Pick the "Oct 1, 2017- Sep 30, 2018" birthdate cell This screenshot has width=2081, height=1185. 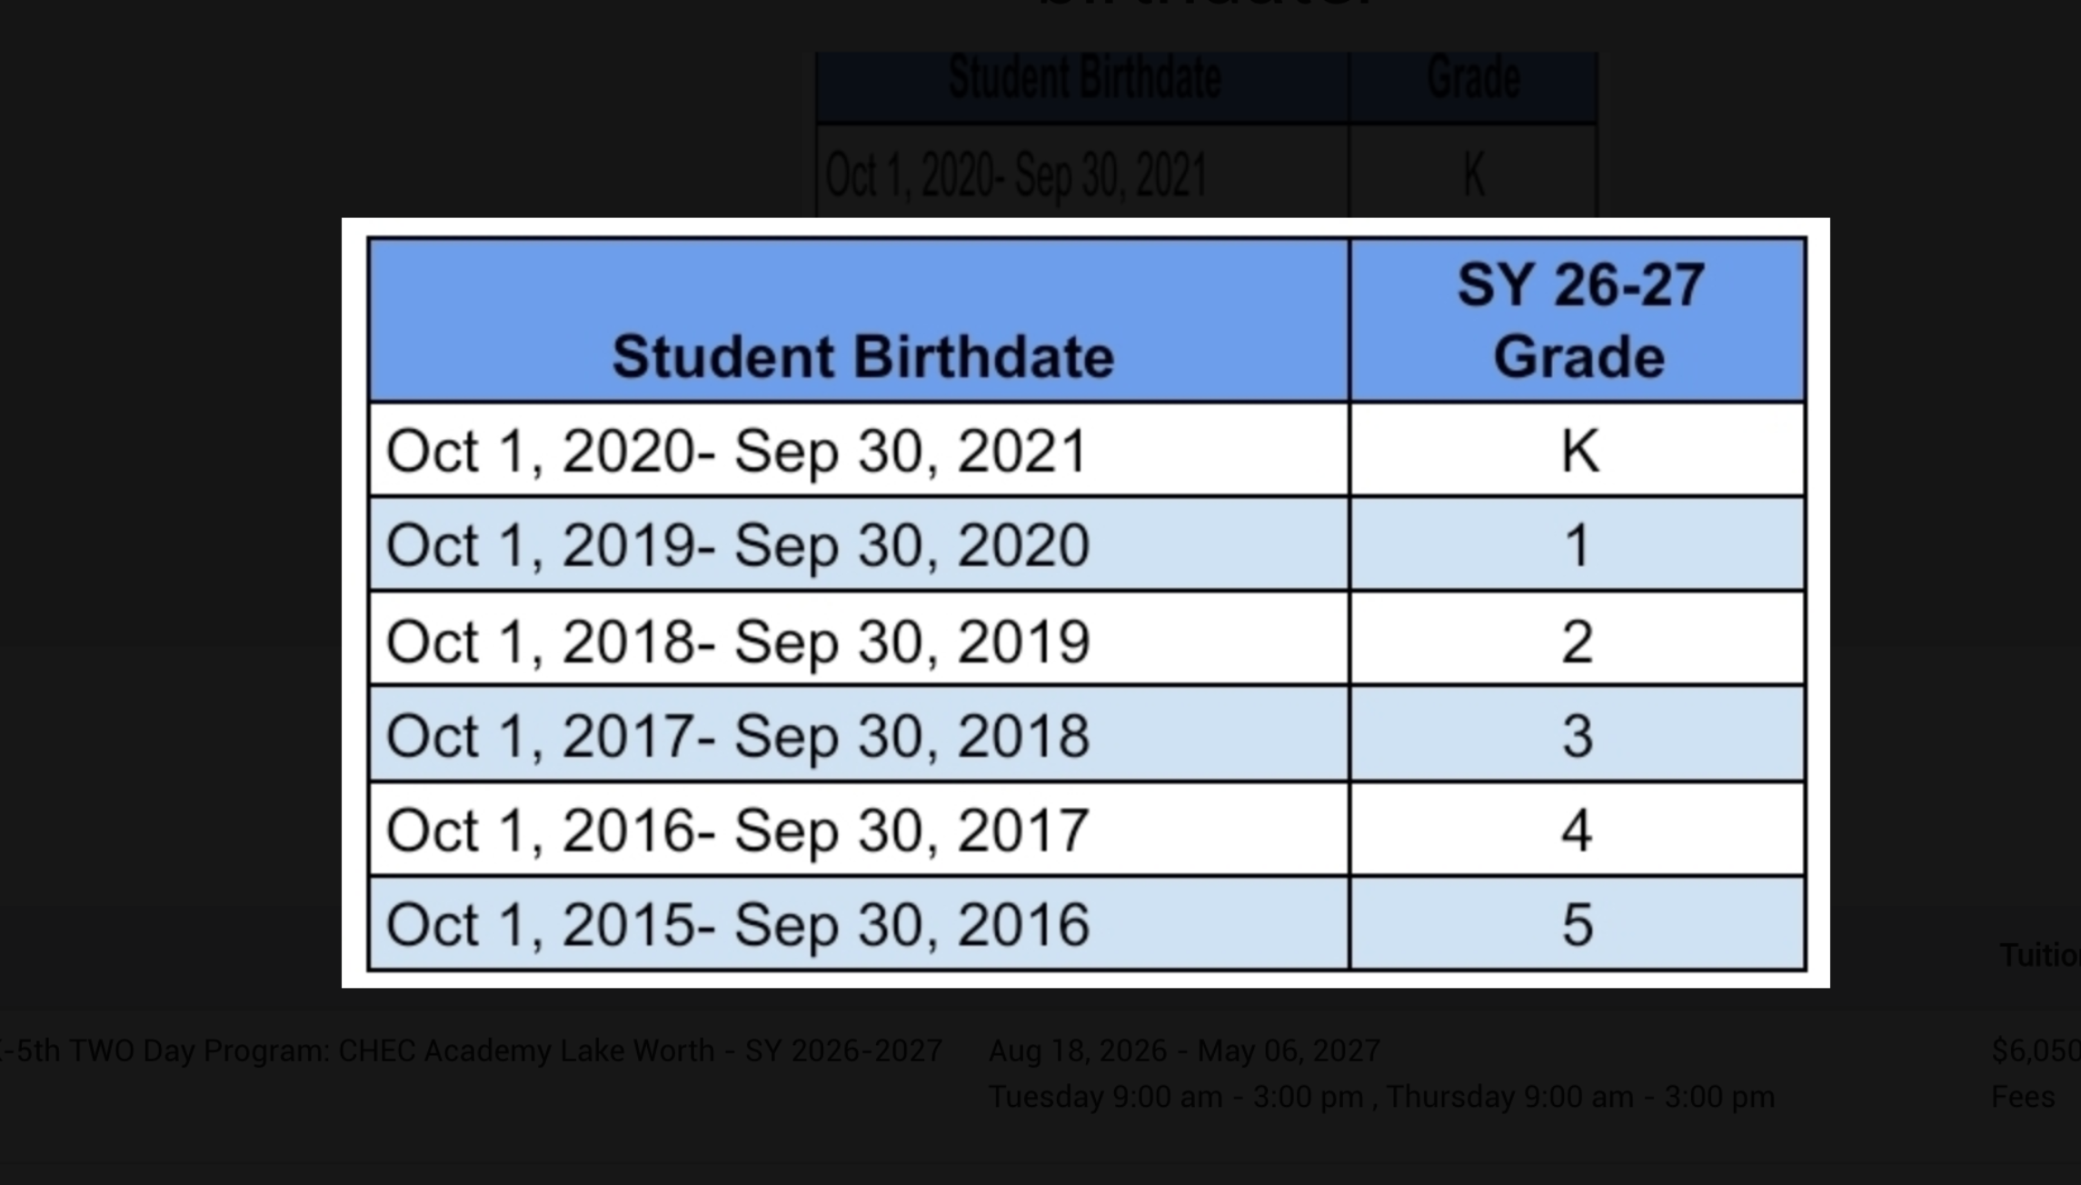(x=737, y=735)
